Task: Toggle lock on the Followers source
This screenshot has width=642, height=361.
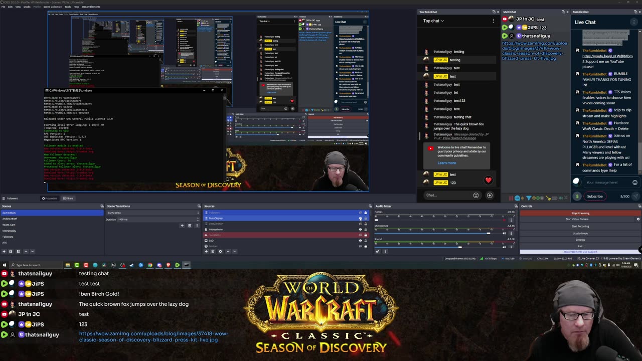Action: (x=366, y=213)
